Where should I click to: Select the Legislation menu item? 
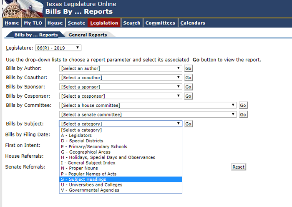tap(104, 23)
